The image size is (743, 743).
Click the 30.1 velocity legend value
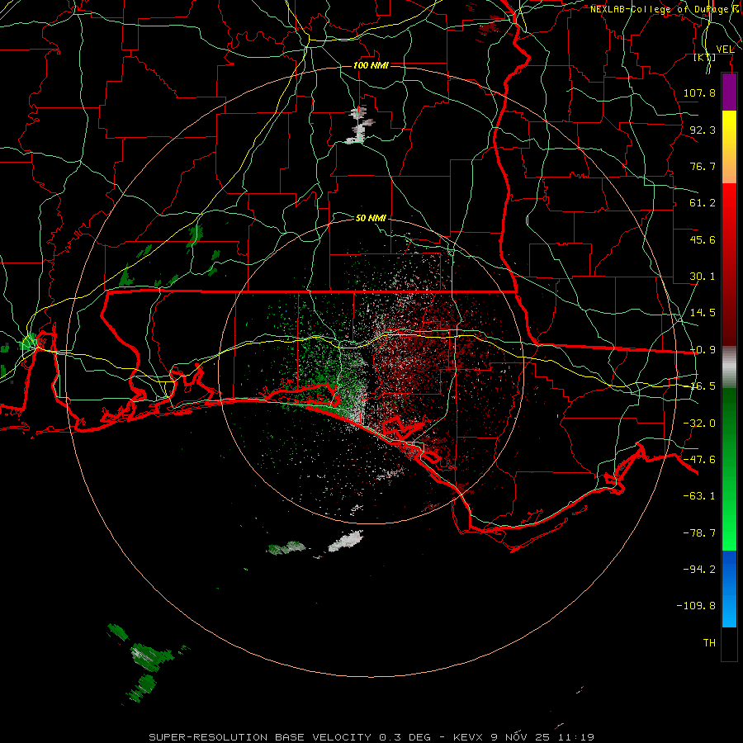[x=703, y=277]
